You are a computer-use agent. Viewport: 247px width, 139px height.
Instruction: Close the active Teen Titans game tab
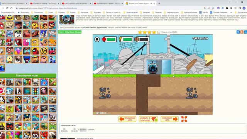coord(154,3)
